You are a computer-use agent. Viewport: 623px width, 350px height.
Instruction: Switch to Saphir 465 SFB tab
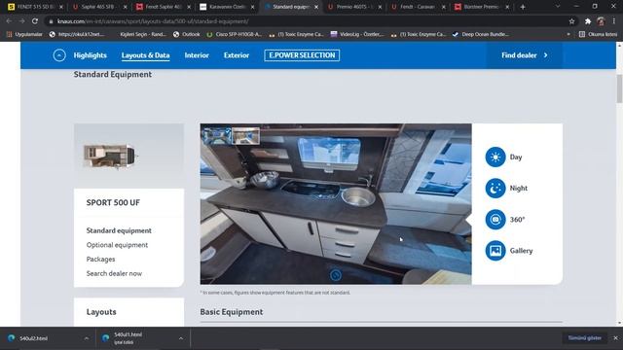[99, 7]
